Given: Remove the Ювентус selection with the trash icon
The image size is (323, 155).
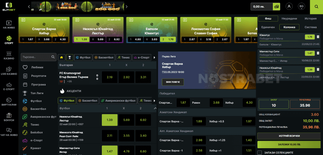Looking at the screenshot, I should click(318, 37).
